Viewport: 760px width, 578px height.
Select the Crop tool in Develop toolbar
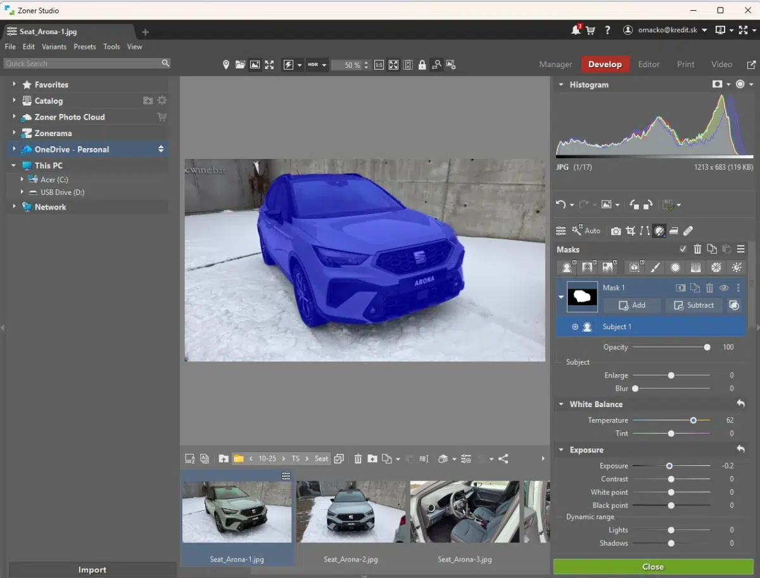[630, 231]
